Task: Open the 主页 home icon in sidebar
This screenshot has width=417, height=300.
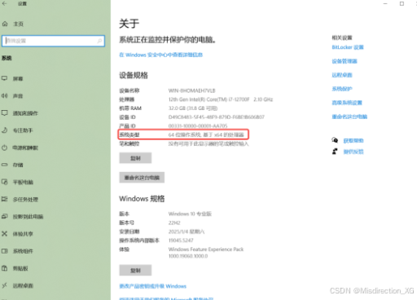Action: (x=5, y=24)
